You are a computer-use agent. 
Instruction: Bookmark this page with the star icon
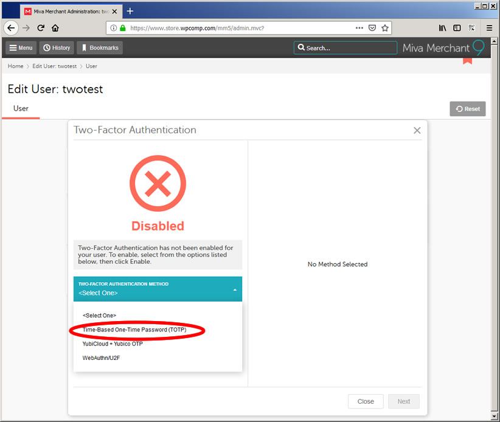pyautogui.click(x=385, y=28)
